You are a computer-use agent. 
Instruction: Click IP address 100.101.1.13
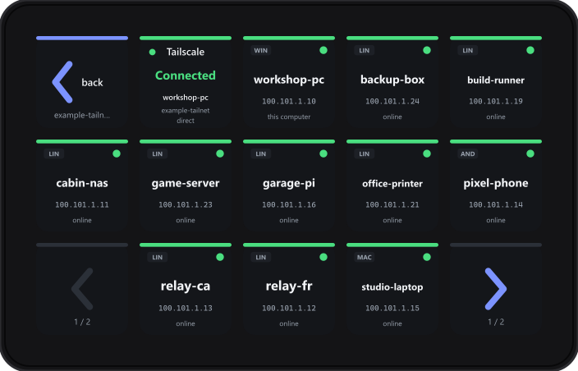click(x=186, y=309)
